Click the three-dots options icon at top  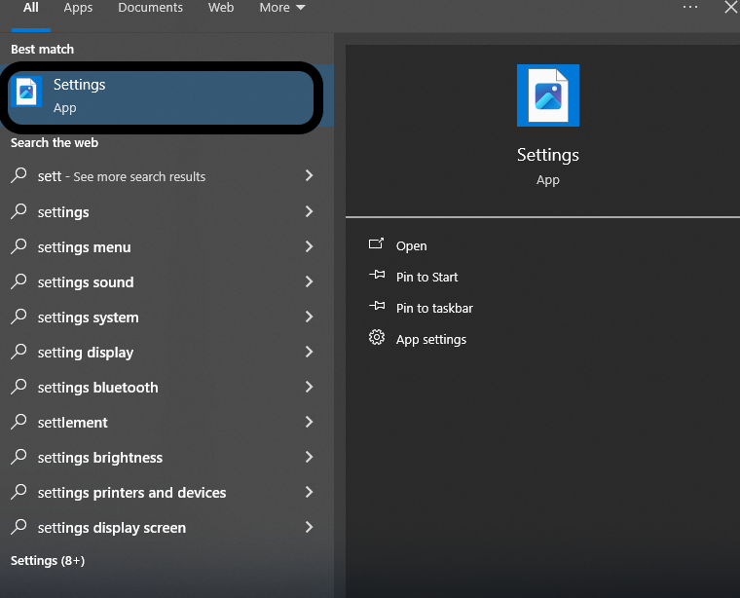pos(690,8)
